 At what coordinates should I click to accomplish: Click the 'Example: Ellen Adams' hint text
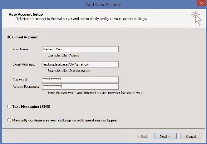tap(63, 55)
